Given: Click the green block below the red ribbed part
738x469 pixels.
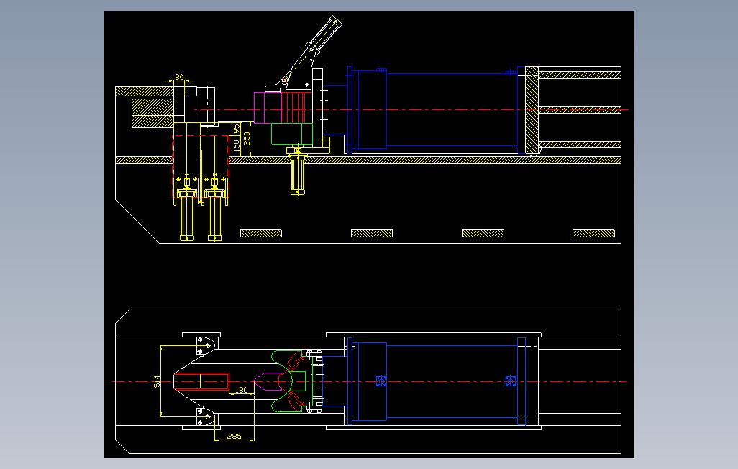Looking at the screenshot, I should (292, 134).
